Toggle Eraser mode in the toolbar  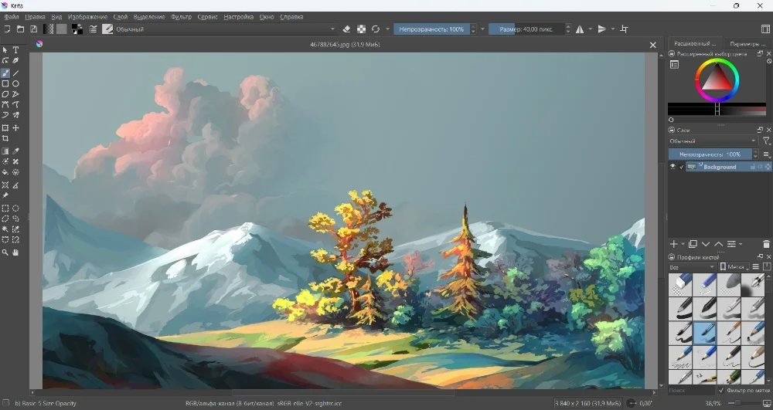click(346, 29)
